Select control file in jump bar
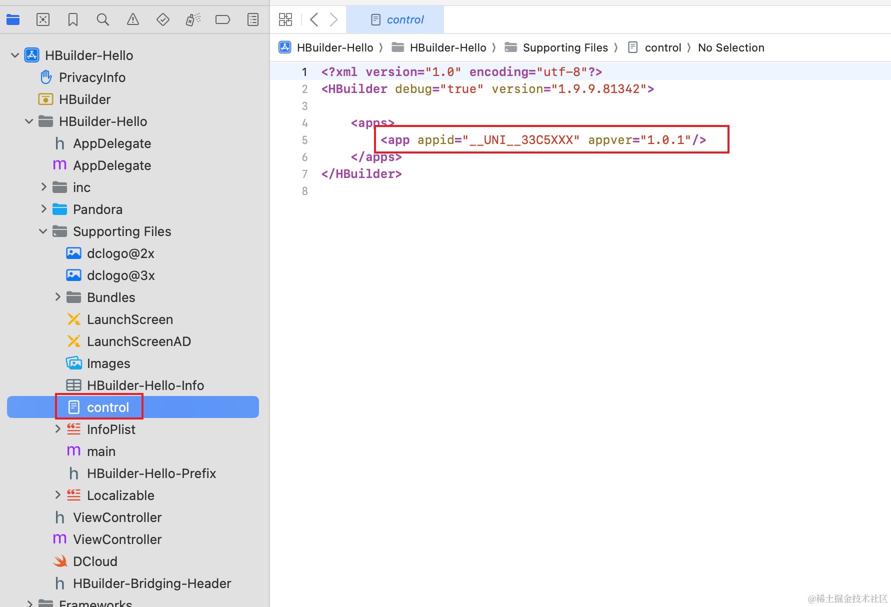The height and width of the screenshot is (607, 891). [654, 47]
